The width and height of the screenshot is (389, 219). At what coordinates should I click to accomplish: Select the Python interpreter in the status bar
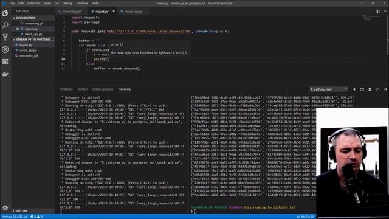click(15, 217)
